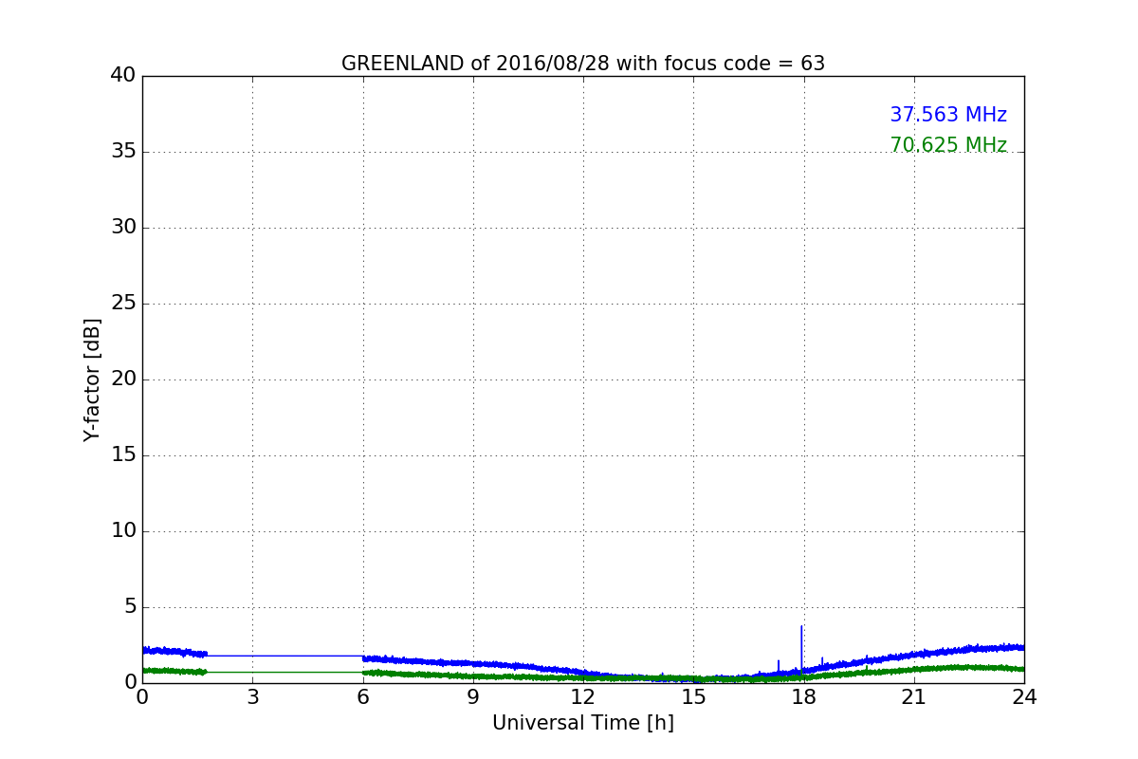
Task: Click x-axis tick label 24
Action: tap(1024, 697)
